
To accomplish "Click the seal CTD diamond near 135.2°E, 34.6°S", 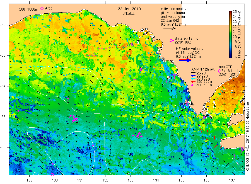I will [x=187, y=104].
